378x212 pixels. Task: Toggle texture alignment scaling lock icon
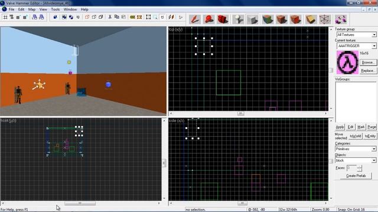tap(171, 17)
